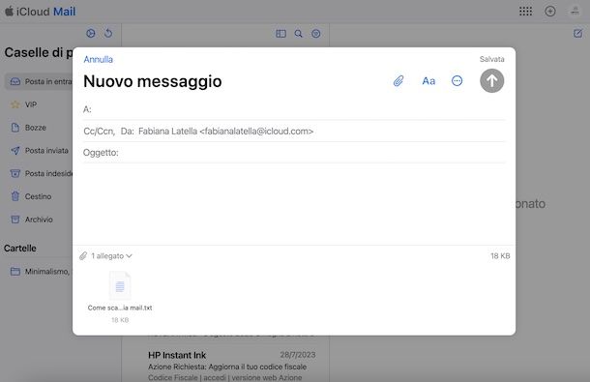
Task: Click the circular icon left of refresh
Action: [x=91, y=33]
